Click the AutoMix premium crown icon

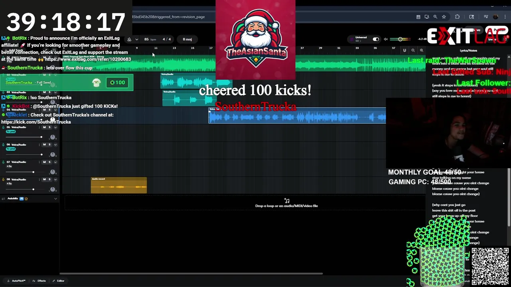[26, 199]
